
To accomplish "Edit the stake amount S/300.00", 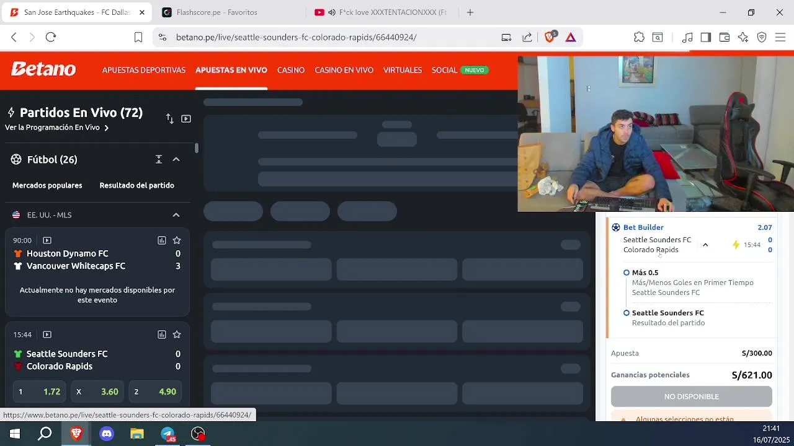I will point(757,353).
